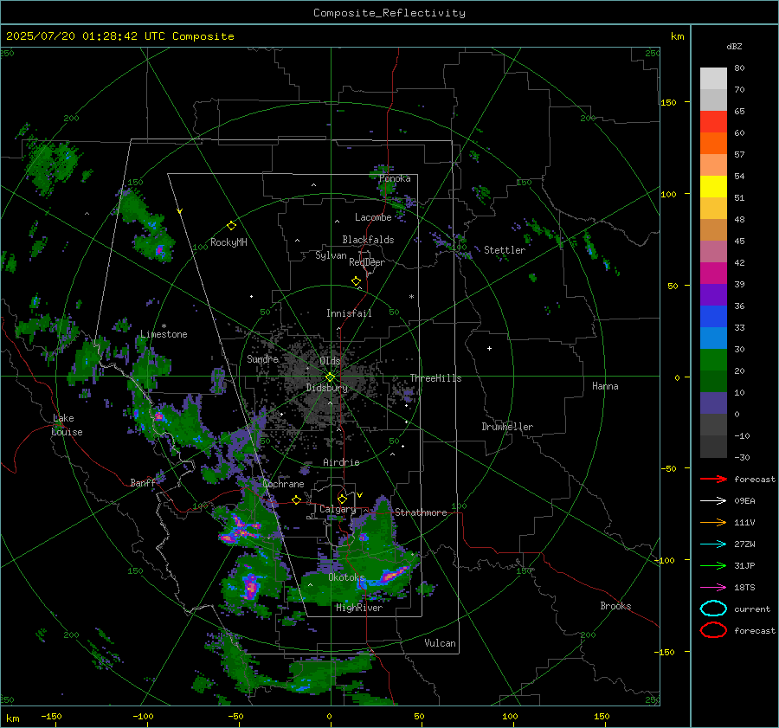This screenshot has height=728, width=779.
Task: Select the Stettler city label
Action: coord(505,250)
